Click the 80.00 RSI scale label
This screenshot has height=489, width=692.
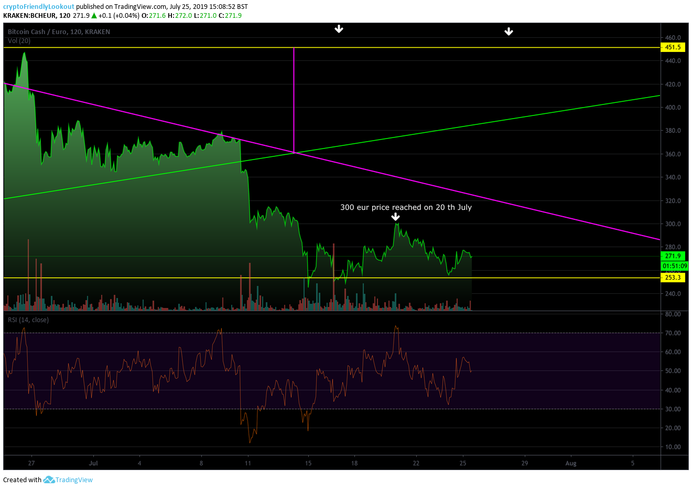click(x=673, y=314)
